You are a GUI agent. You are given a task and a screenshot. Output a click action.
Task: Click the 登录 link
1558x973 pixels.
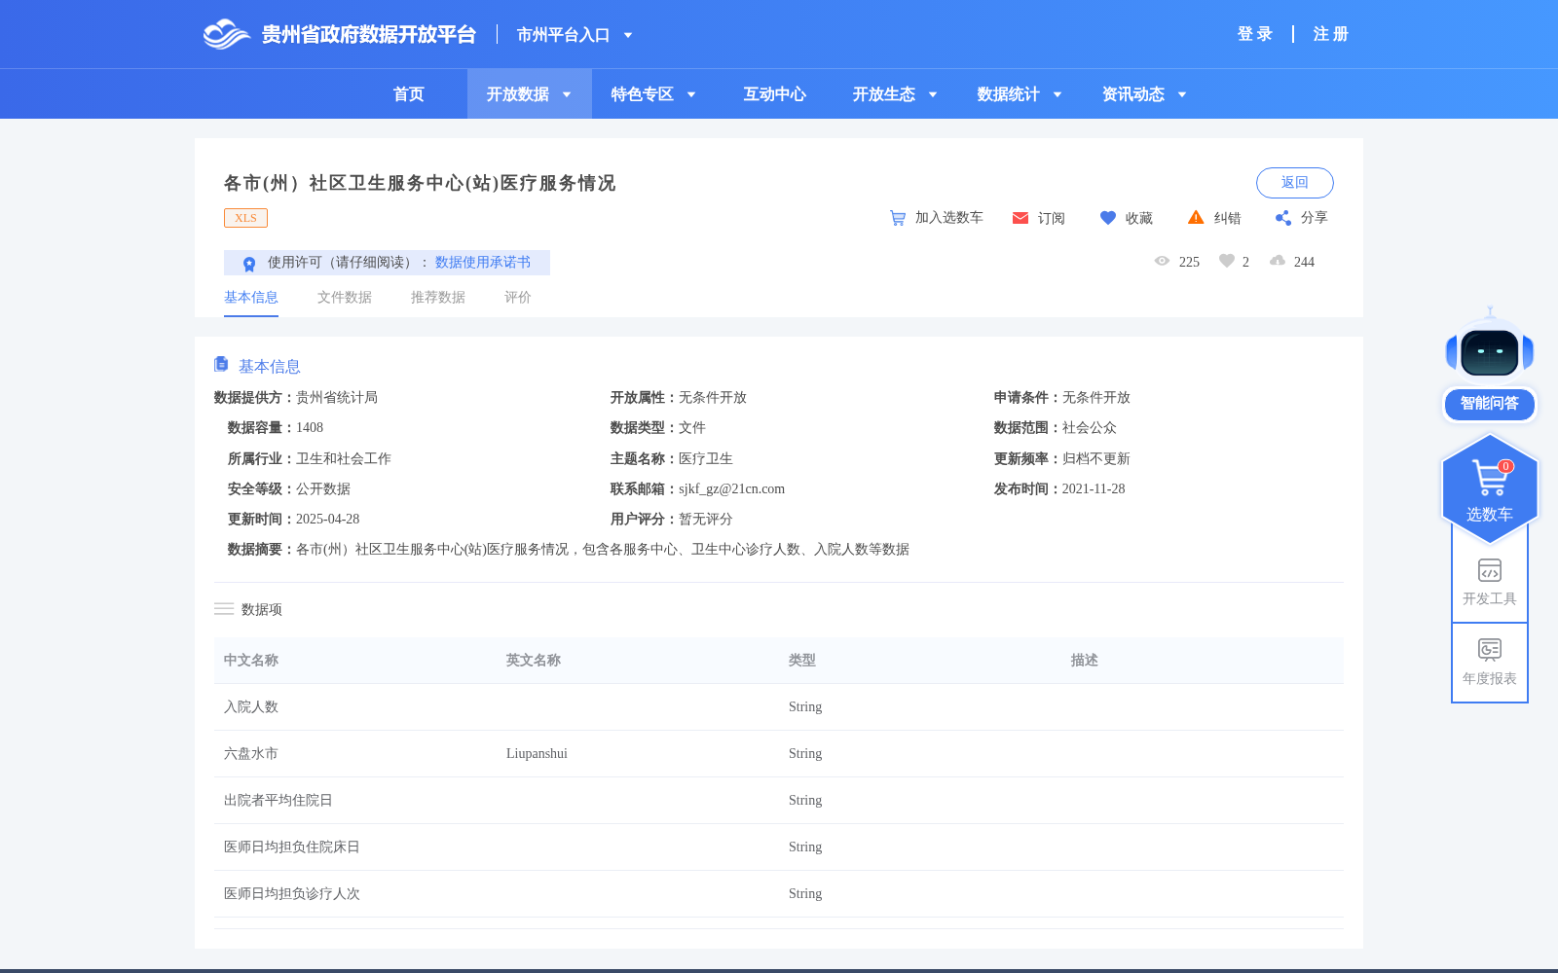[1255, 34]
